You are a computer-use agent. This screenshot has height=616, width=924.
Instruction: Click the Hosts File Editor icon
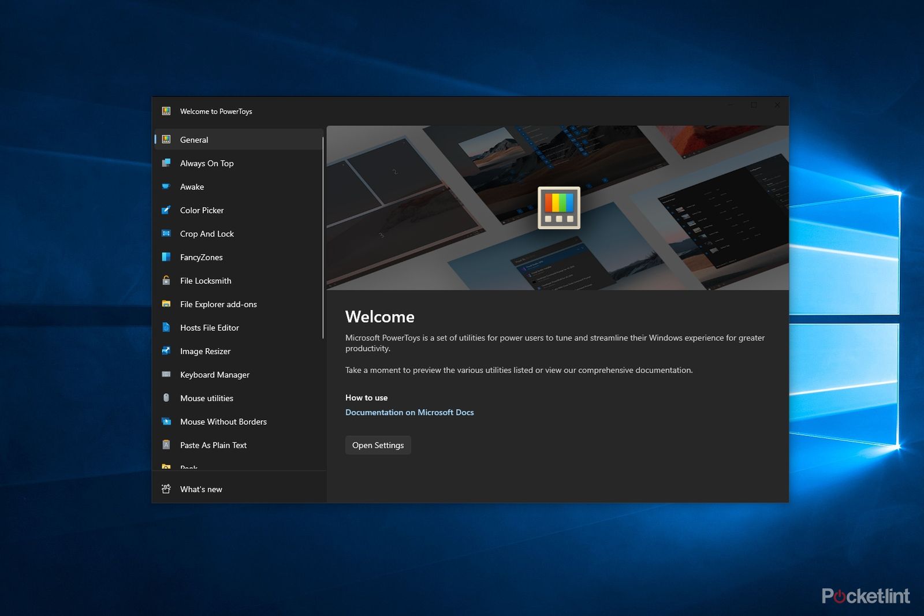tap(166, 327)
